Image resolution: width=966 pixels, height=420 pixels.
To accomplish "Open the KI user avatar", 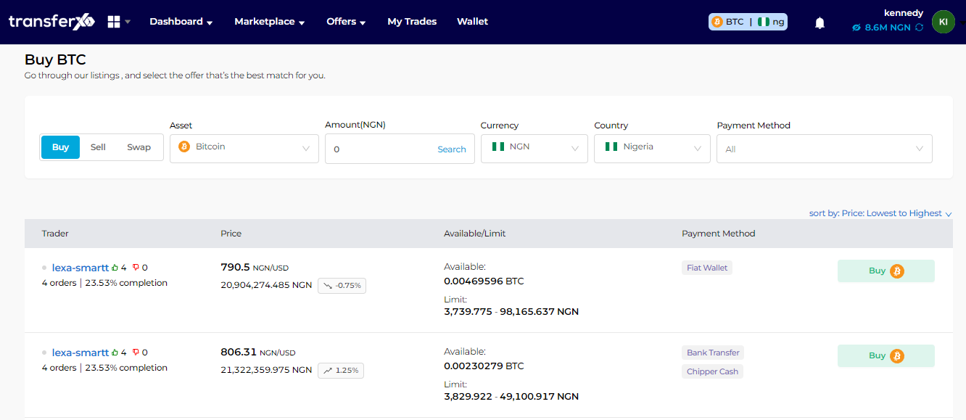I will tap(943, 22).
